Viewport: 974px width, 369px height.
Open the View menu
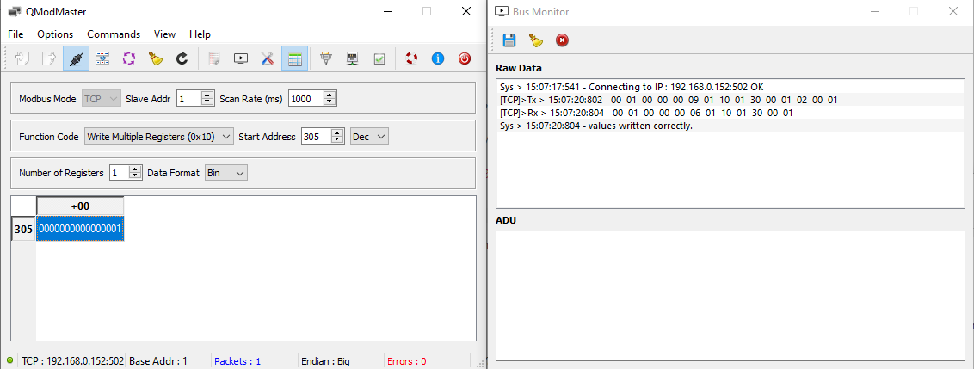[164, 34]
